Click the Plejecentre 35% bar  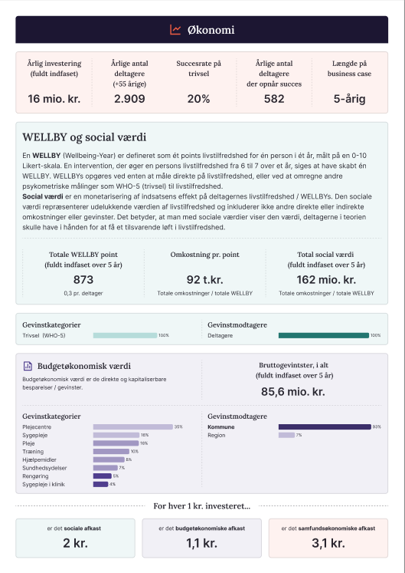(x=132, y=426)
